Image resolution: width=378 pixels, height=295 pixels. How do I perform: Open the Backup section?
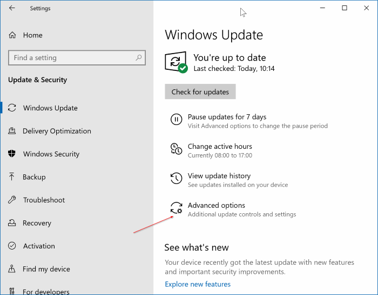pos(34,177)
